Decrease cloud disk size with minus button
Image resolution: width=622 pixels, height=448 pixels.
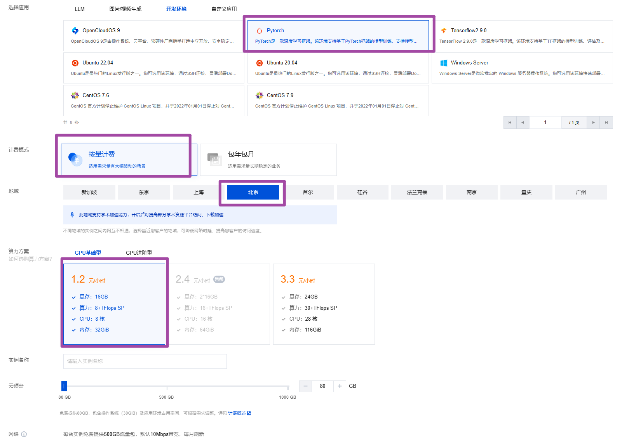(305, 386)
